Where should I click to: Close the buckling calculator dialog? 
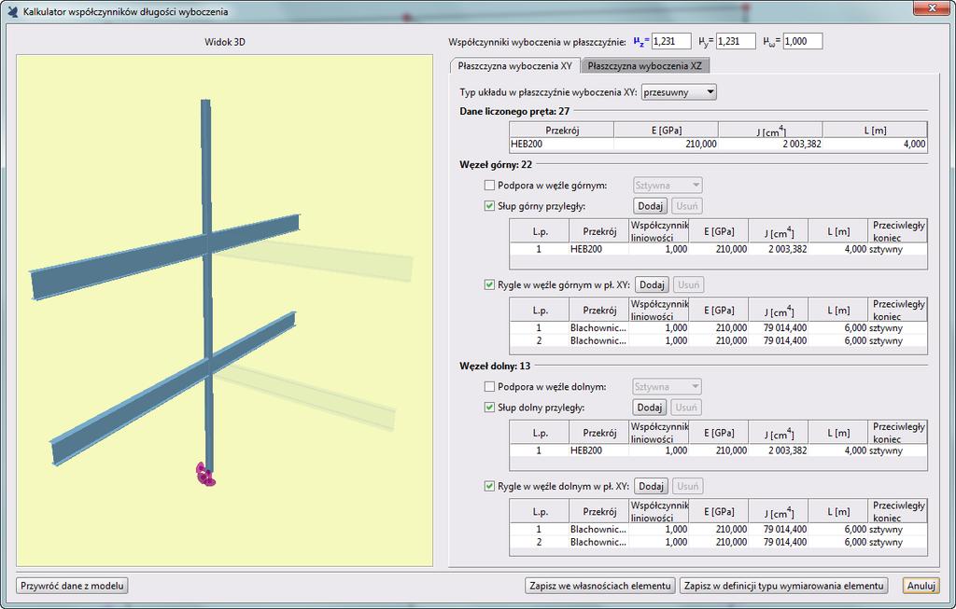point(932,7)
